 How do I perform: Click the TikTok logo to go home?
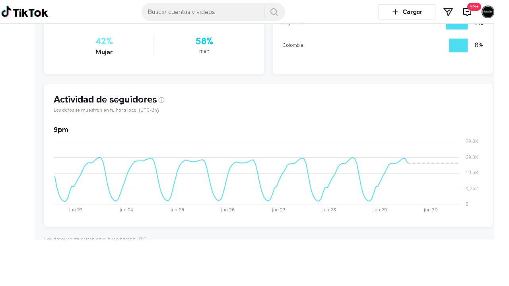click(25, 12)
